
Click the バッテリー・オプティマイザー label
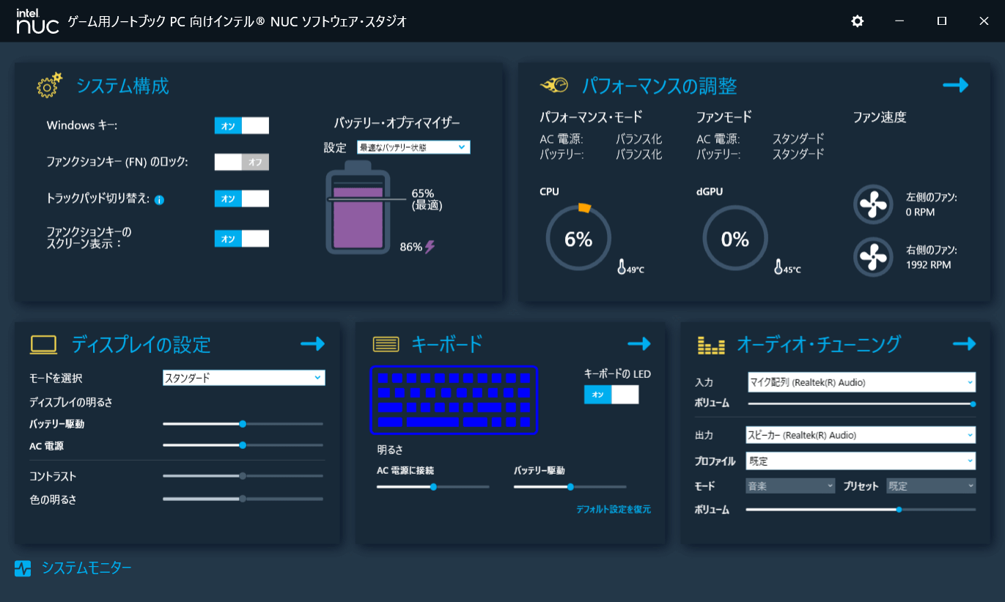click(397, 122)
